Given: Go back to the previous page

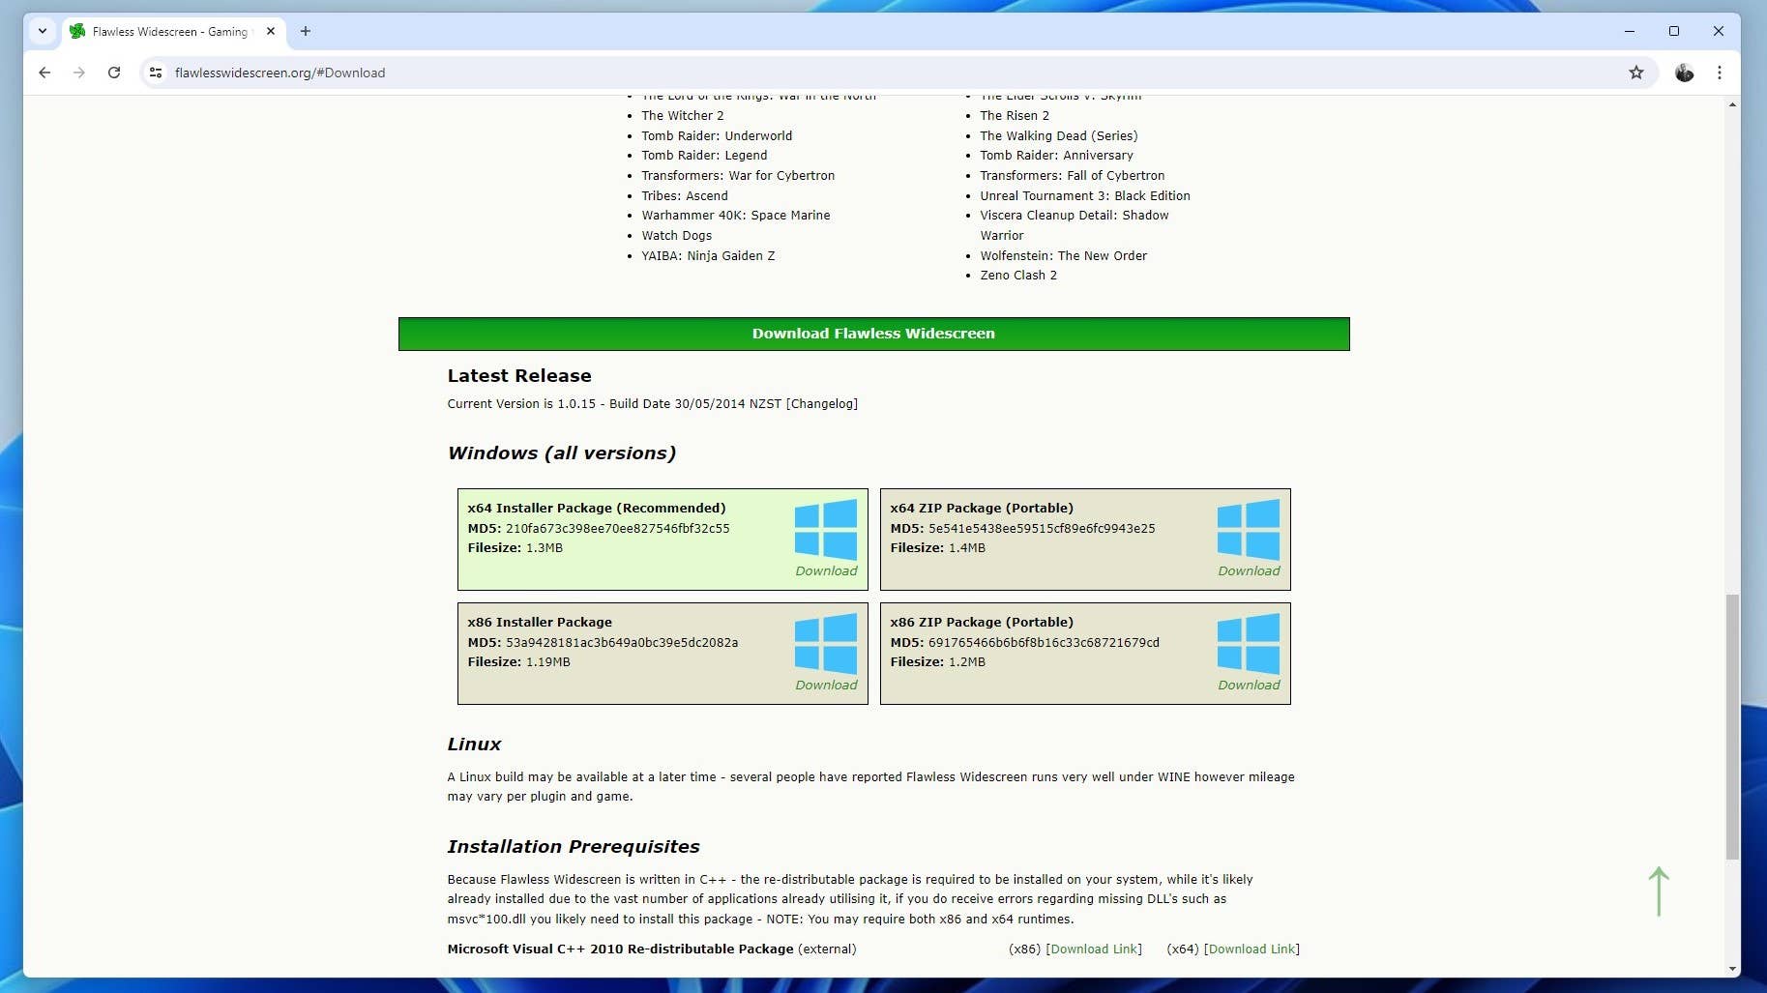Looking at the screenshot, I should click(x=44, y=73).
